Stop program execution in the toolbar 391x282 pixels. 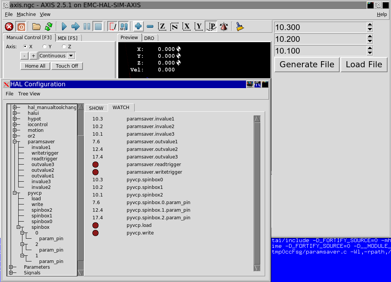98,27
